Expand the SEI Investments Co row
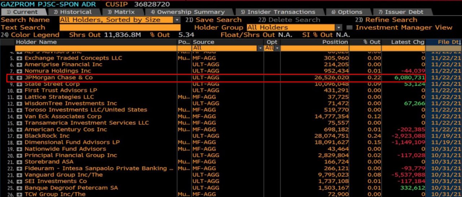Image resolution: width=462 pixels, height=197 pixels. [19, 181]
